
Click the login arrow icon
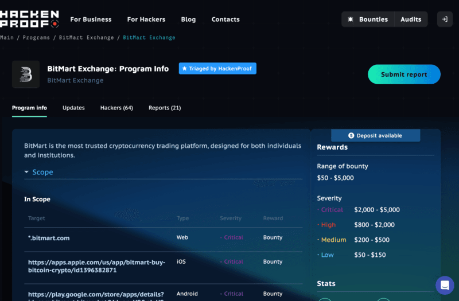click(445, 19)
